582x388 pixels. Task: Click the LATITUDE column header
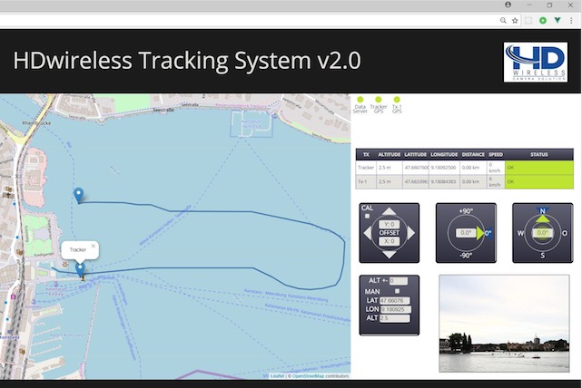pos(415,154)
